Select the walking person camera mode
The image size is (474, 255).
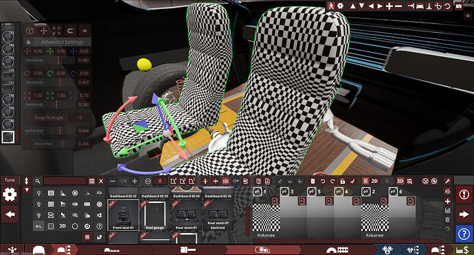coord(331,5)
